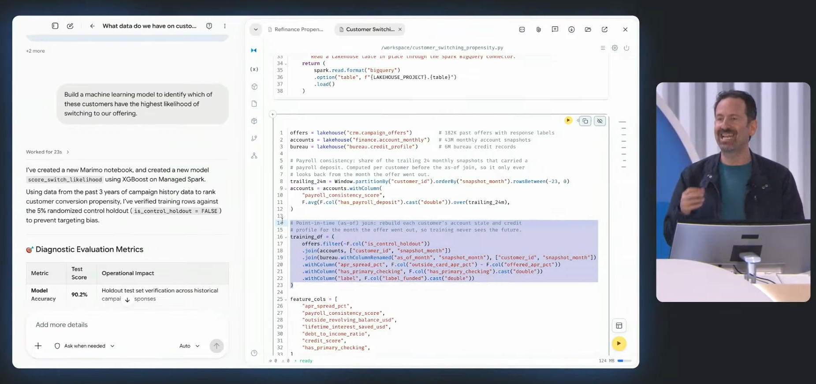
Task: Collapse the feature_cols fold at line 25
Action: (286, 299)
